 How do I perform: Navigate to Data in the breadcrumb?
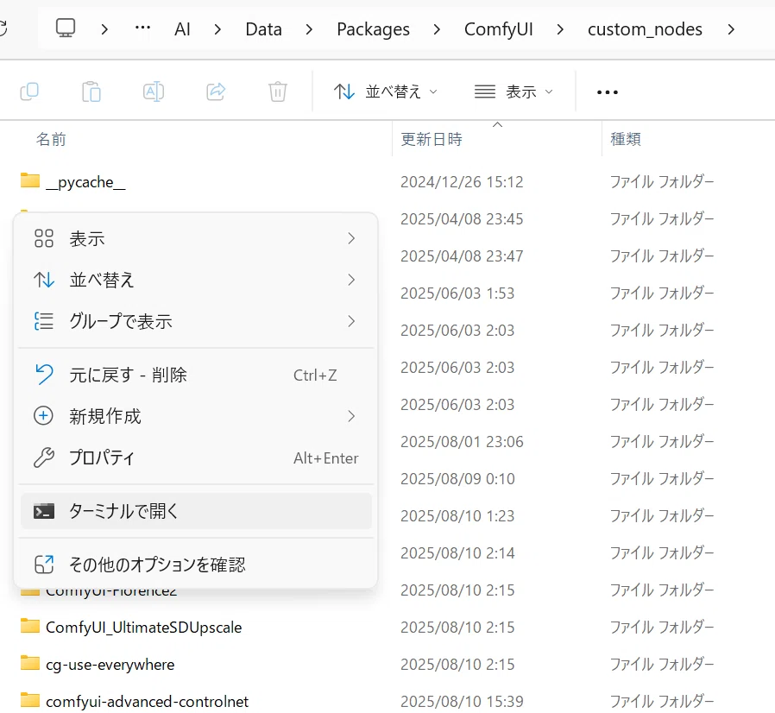pyautogui.click(x=264, y=29)
